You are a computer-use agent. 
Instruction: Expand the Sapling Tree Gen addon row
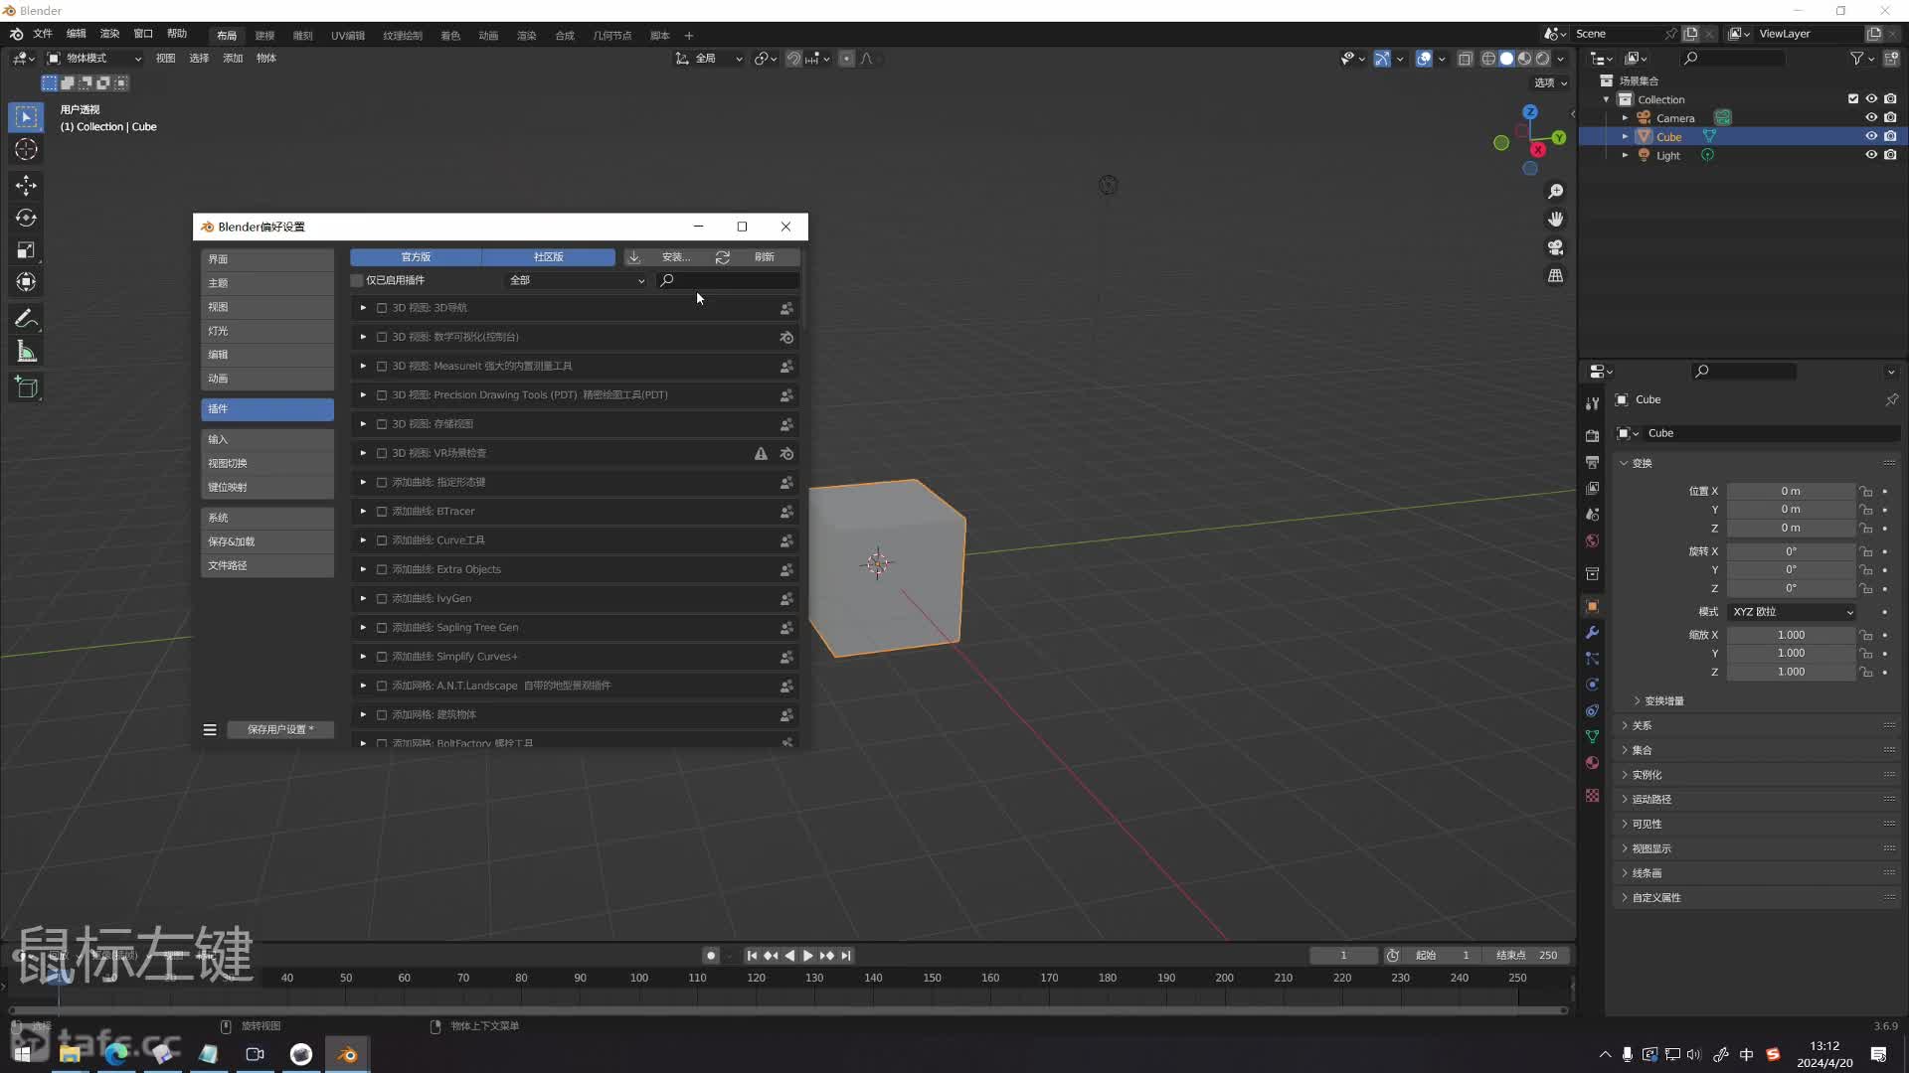[363, 628]
